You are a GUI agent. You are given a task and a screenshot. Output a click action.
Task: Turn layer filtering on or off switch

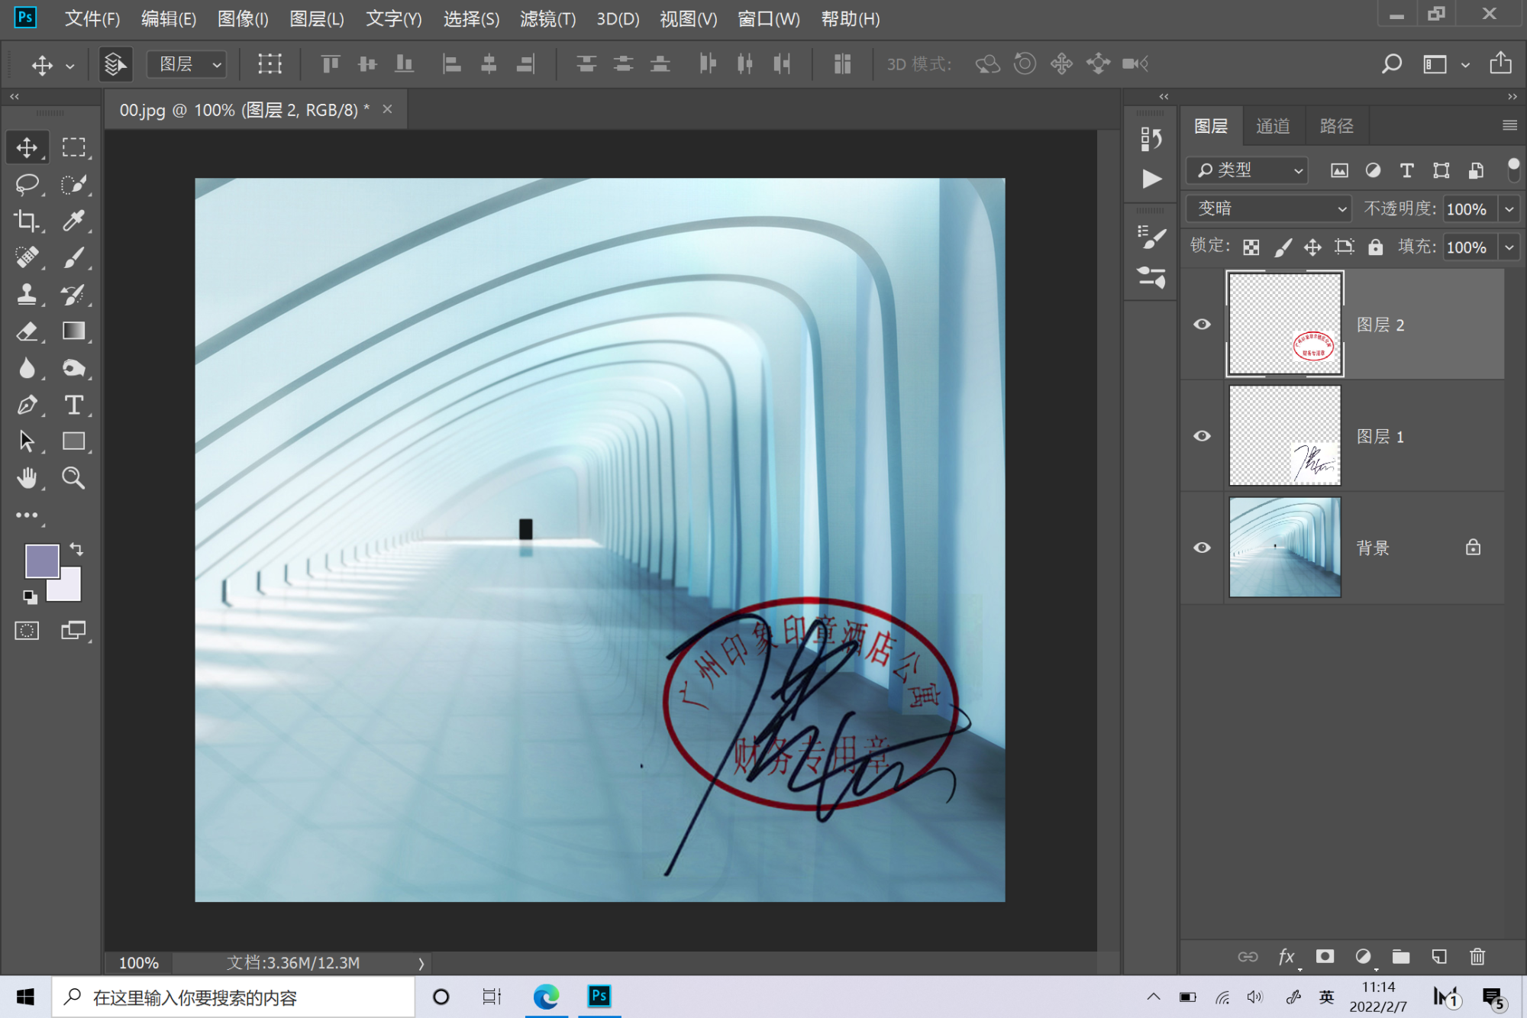(1512, 170)
